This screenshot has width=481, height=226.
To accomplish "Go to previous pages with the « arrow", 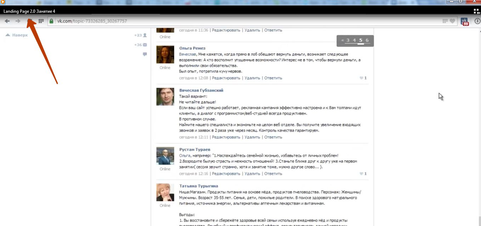I will point(343,40).
